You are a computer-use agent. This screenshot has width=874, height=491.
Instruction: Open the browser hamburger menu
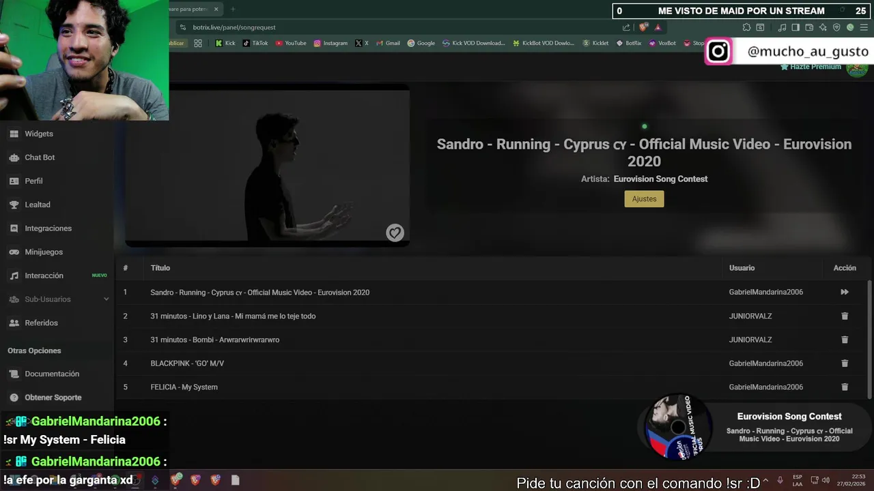tap(864, 27)
